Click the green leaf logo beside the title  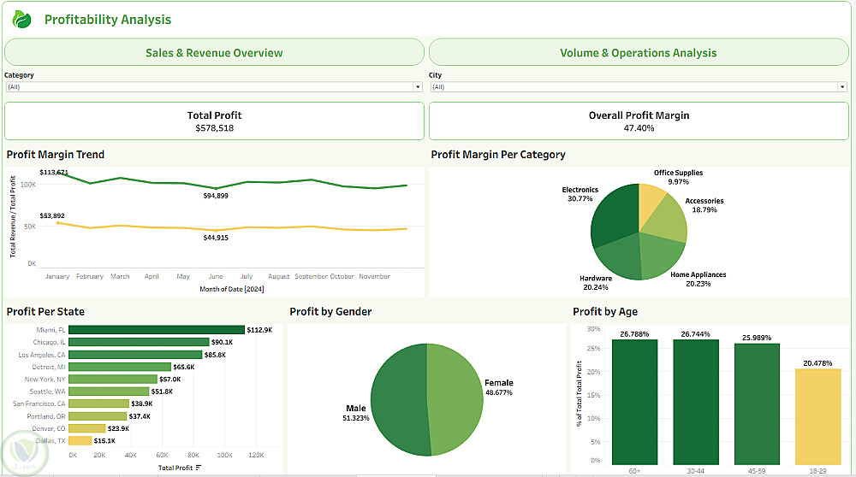point(21,20)
